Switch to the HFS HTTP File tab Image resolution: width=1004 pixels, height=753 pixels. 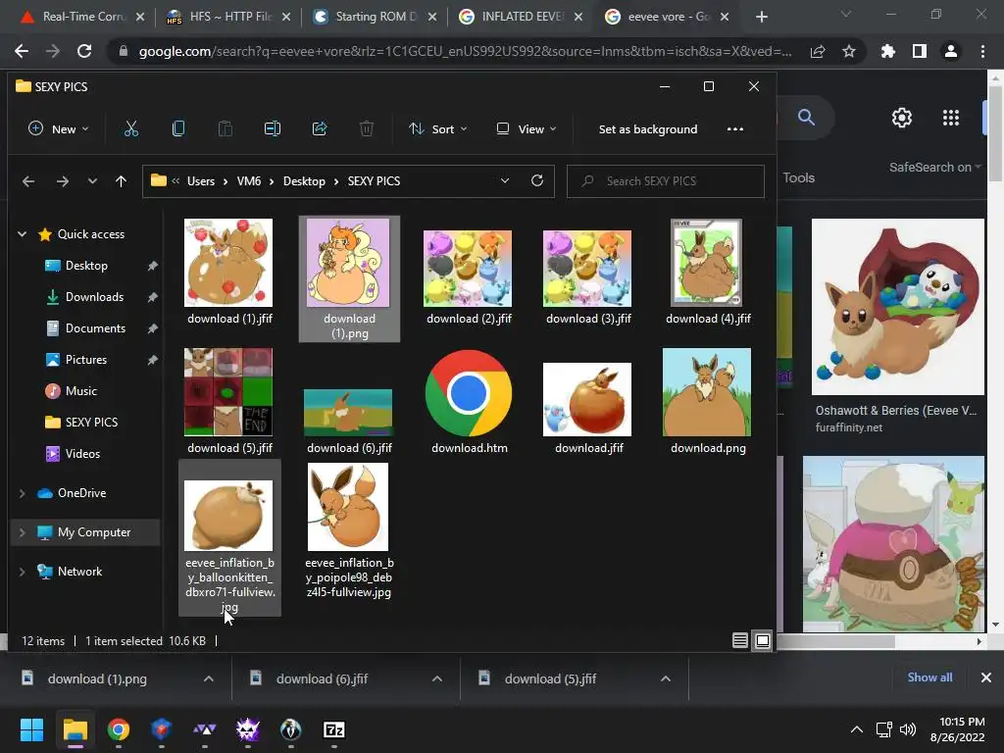pos(227,17)
